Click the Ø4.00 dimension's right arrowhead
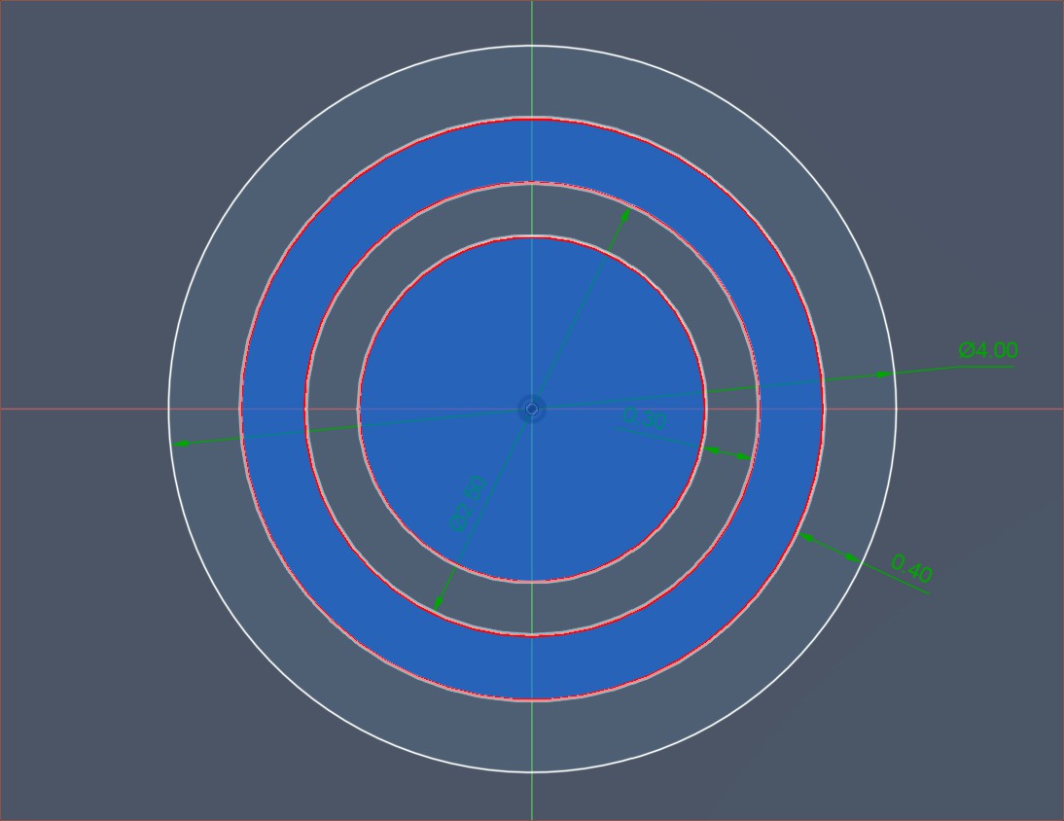Viewport: 1064px width, 821px height. [x=883, y=374]
